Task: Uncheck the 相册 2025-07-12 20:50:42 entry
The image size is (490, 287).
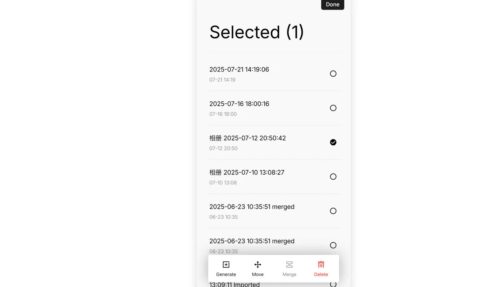Action: [333, 142]
